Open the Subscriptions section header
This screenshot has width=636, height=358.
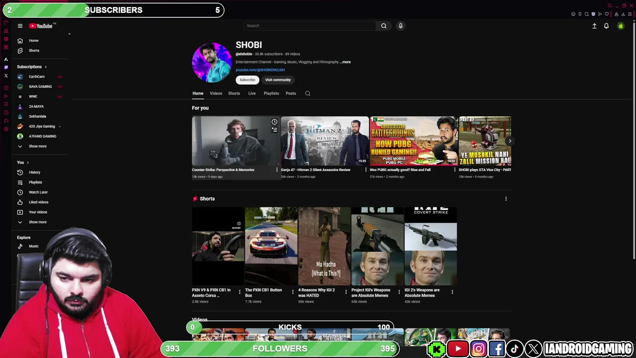[32, 67]
